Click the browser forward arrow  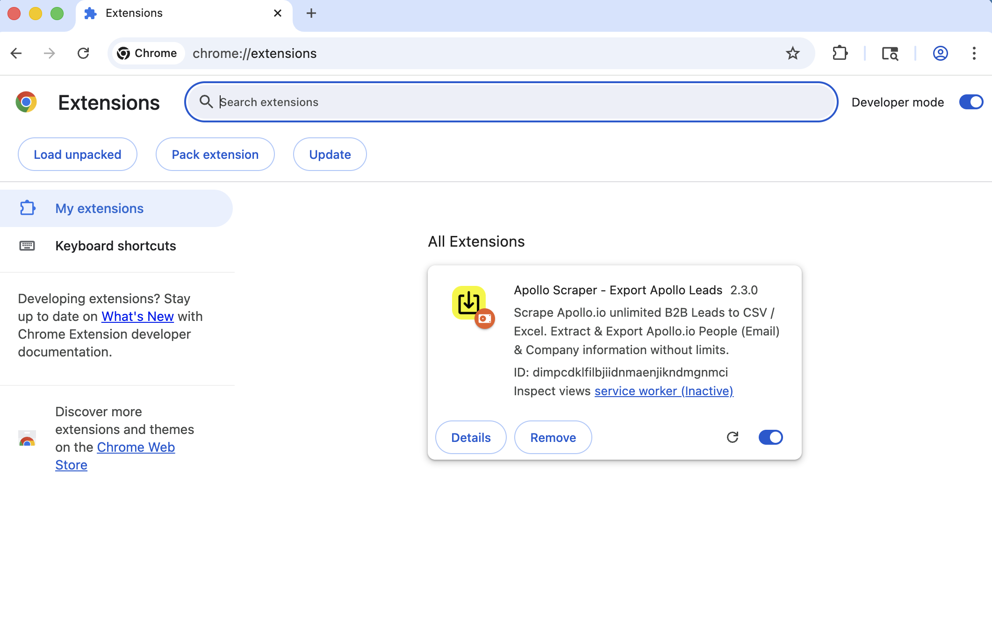pyautogui.click(x=49, y=53)
